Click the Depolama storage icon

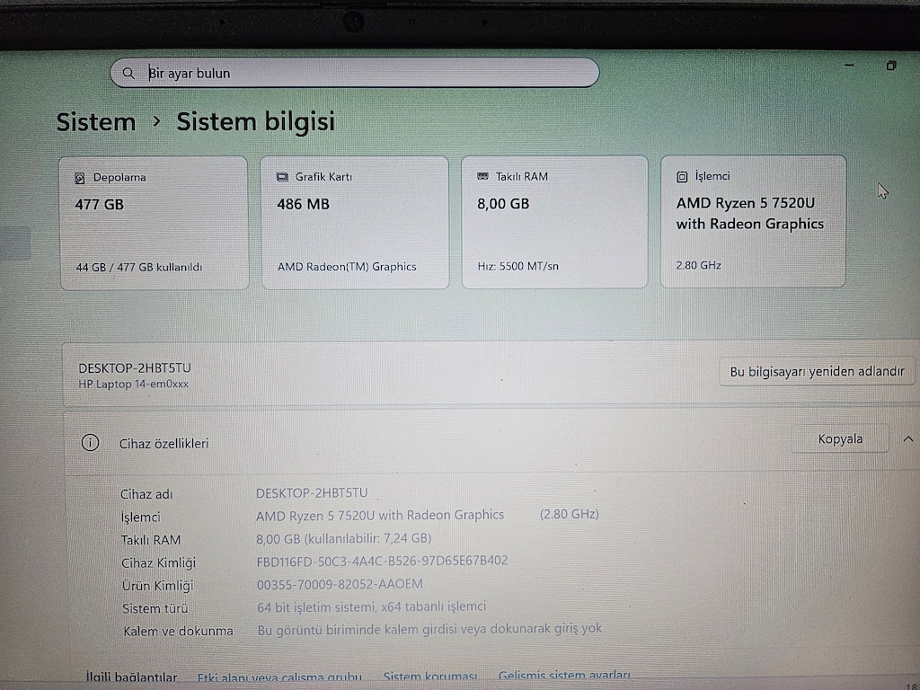point(80,179)
